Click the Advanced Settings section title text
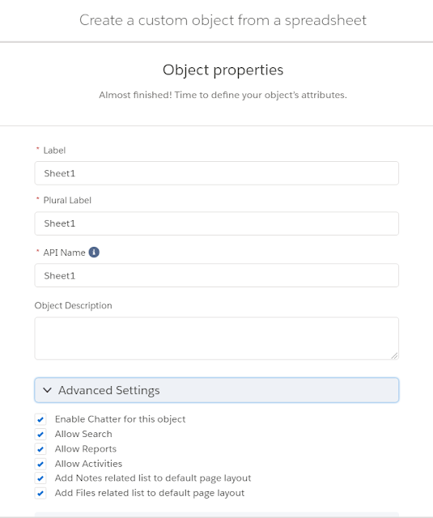Screen dimensions: 433x518 coord(109,390)
